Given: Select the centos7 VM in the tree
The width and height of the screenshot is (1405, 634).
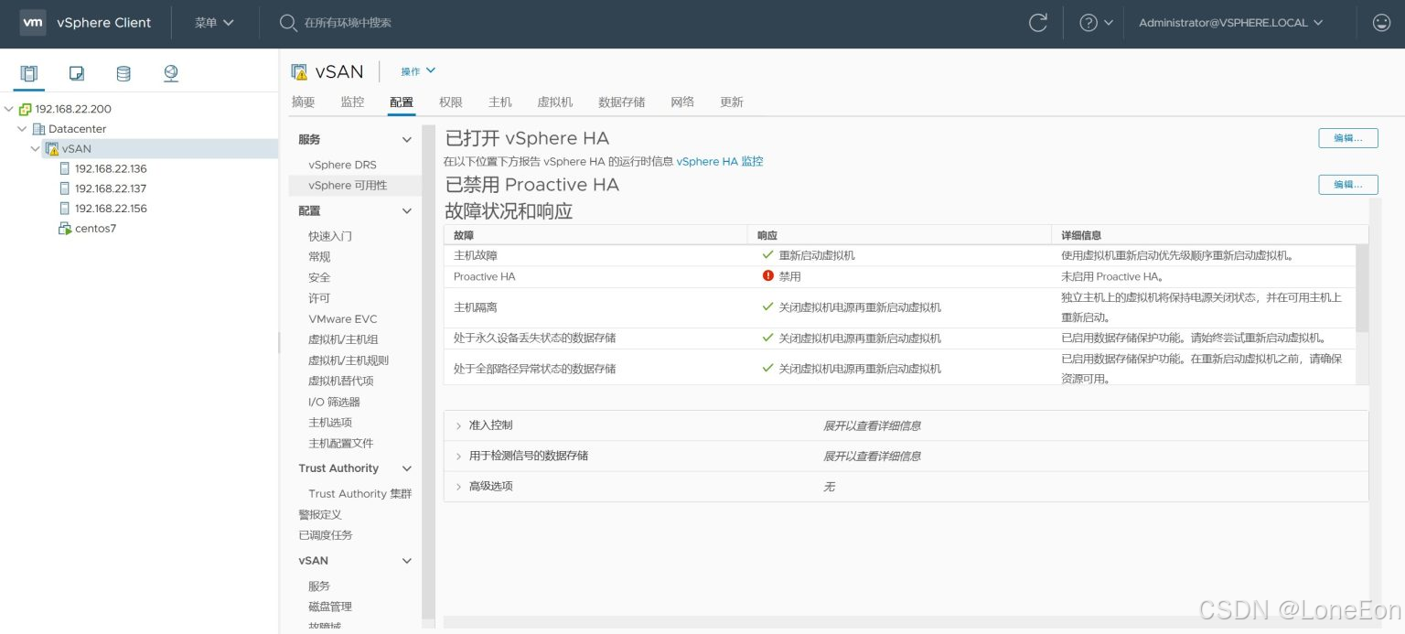Looking at the screenshot, I should (96, 229).
